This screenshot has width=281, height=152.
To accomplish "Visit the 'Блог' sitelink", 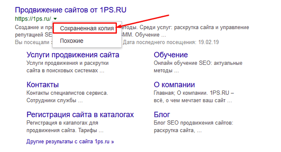I will pos(162,115).
